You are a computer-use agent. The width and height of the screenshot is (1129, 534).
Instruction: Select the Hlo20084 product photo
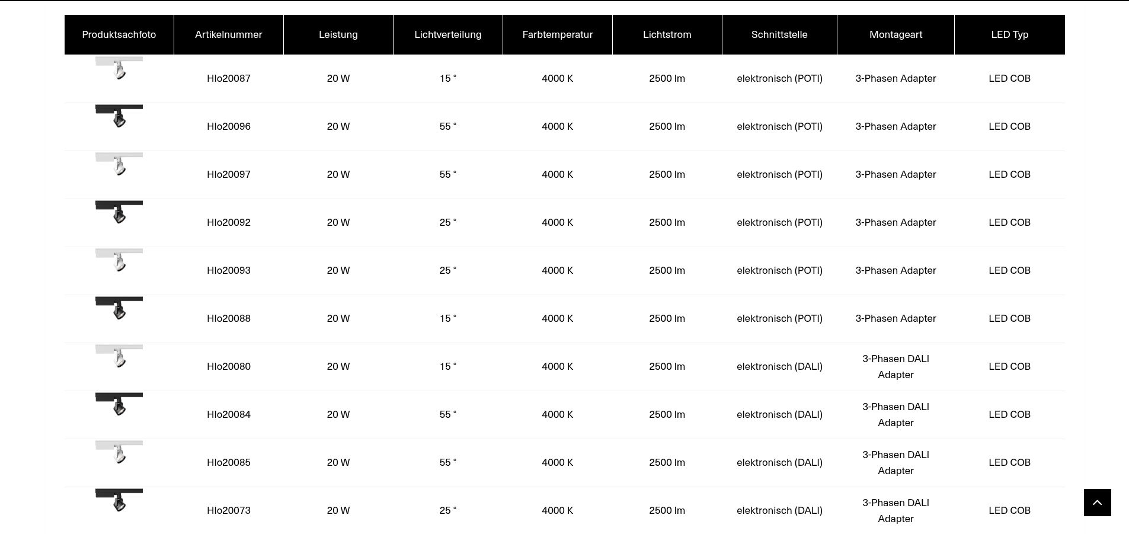click(119, 404)
